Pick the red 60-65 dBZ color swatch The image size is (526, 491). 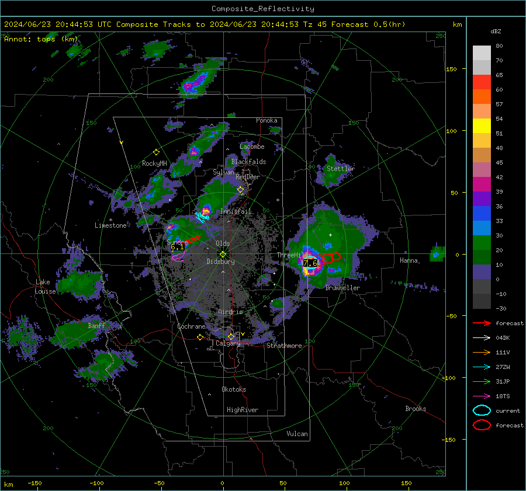tap(482, 82)
